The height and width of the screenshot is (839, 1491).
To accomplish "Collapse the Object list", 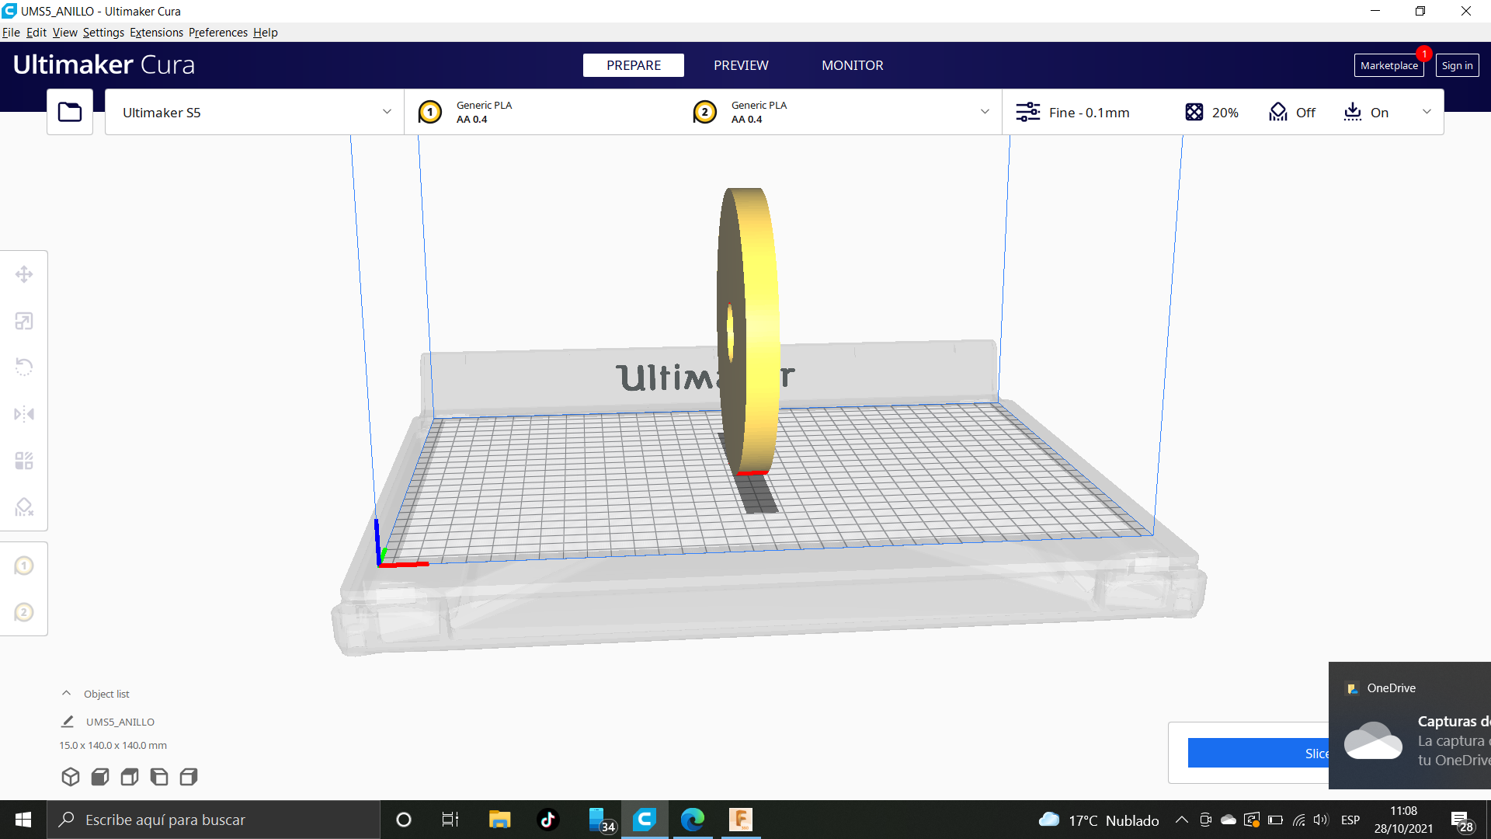I will point(67,693).
